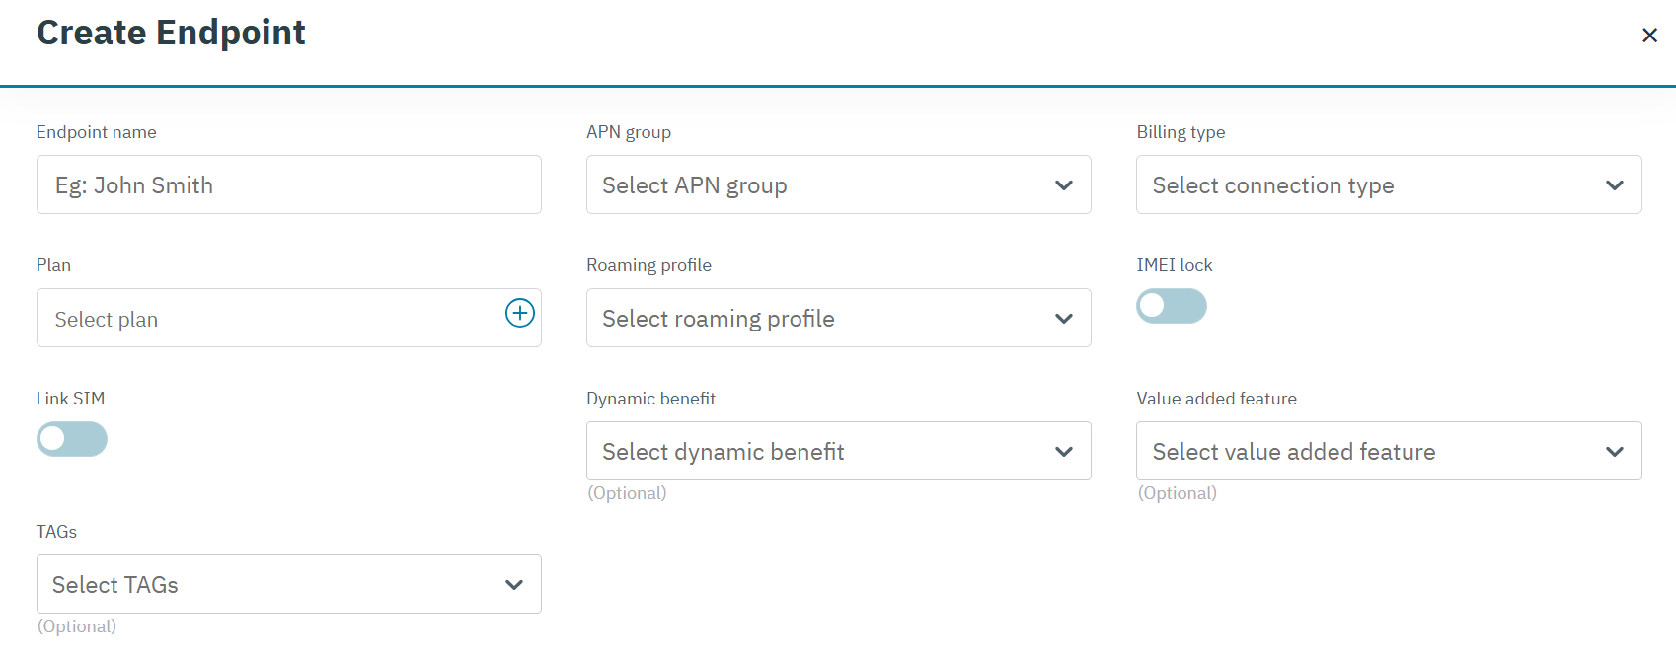
Task: Click the plus icon in Plan field
Action: click(520, 313)
